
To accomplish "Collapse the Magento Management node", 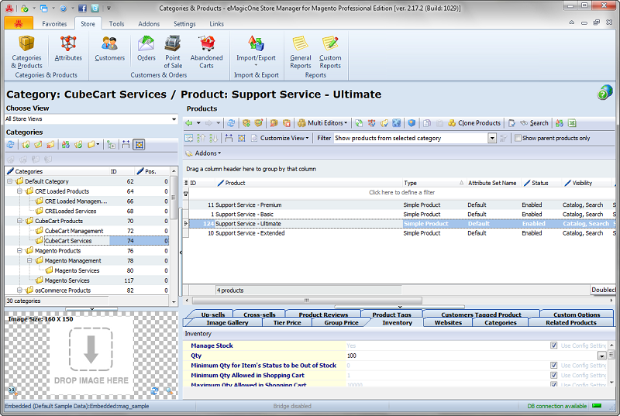I will pos(29,260).
